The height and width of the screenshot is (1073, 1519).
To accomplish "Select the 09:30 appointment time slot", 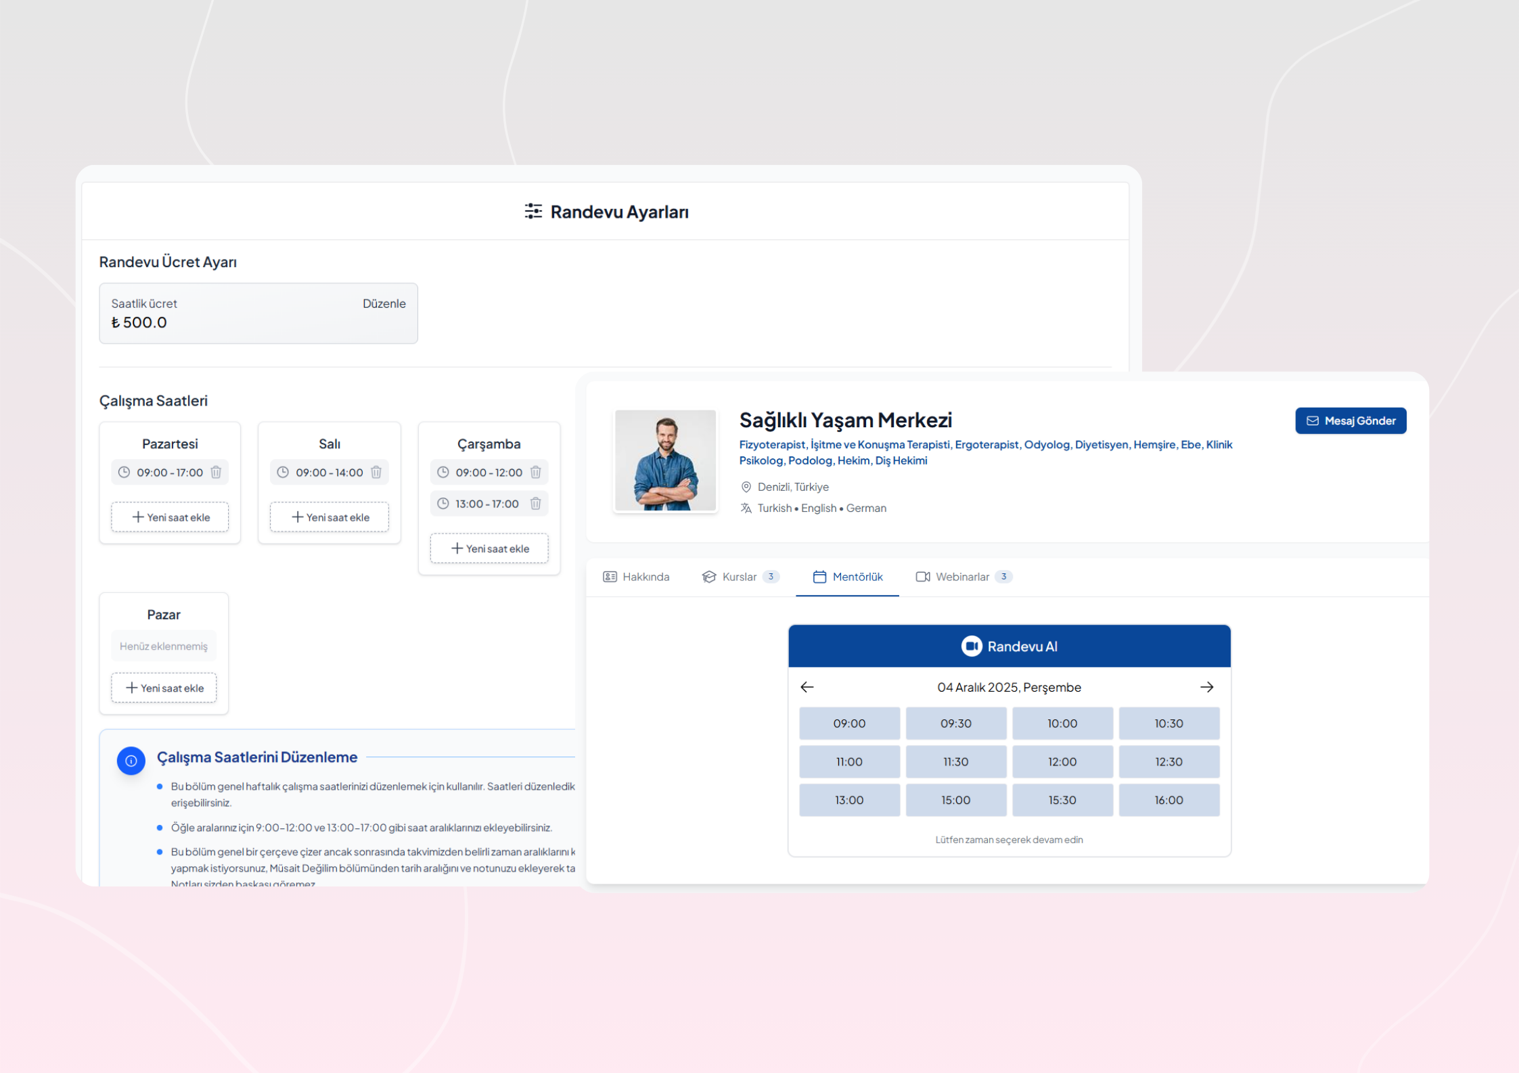I will [955, 723].
